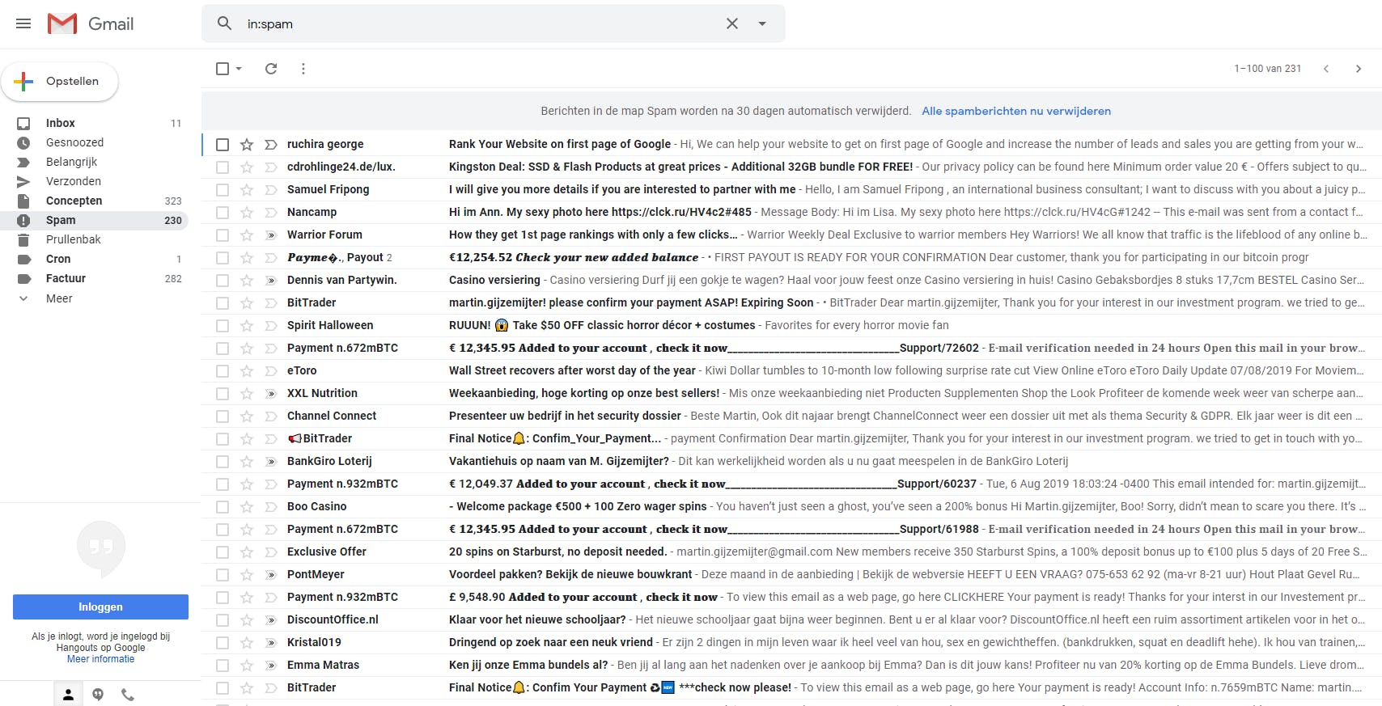Toggle importance marker on DiscountOffice.nl email

271,619
